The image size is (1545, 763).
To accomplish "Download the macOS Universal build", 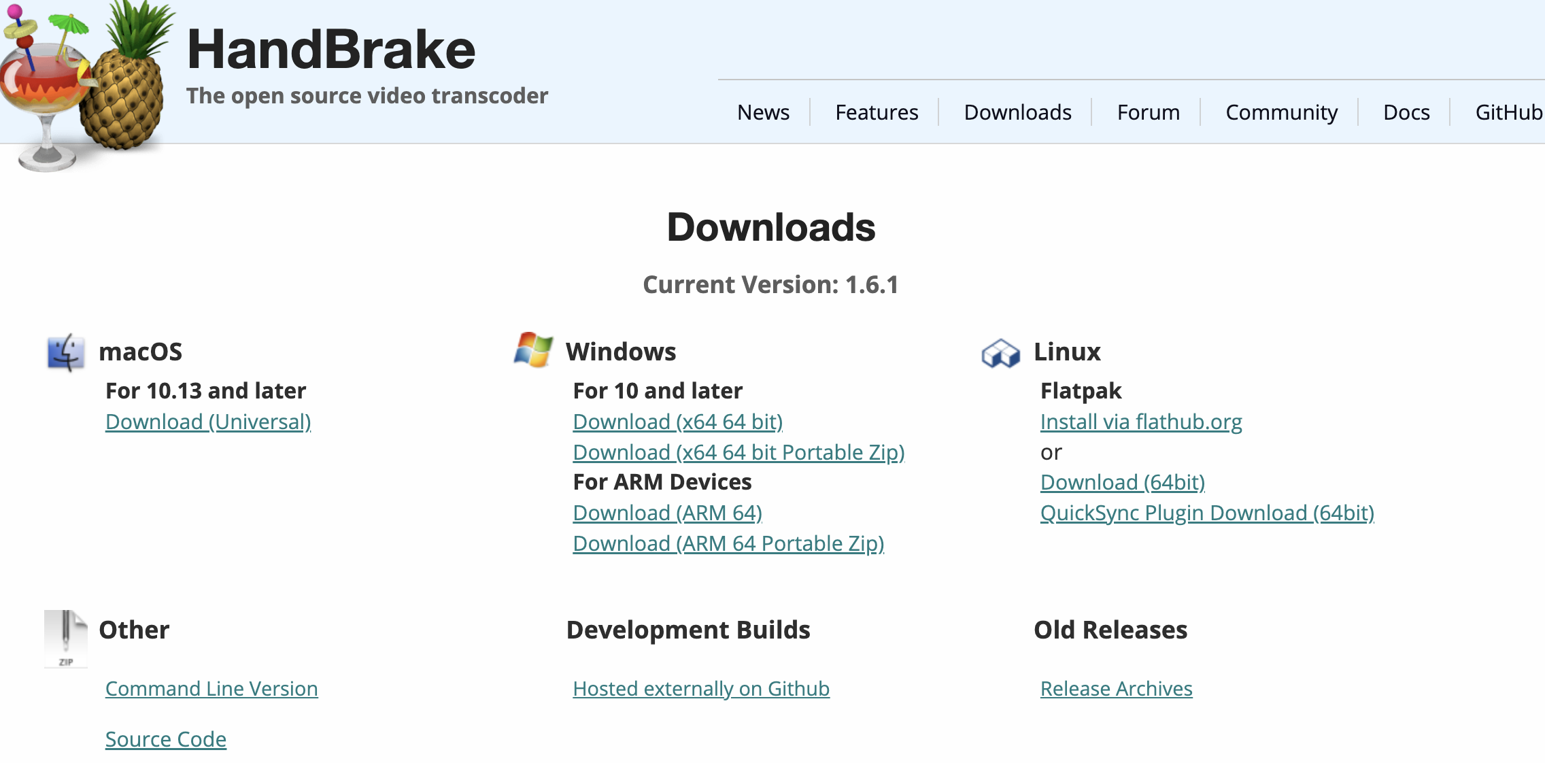I will [x=208, y=422].
